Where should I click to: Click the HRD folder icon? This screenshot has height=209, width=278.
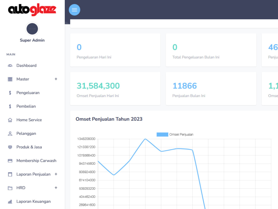[10, 188]
